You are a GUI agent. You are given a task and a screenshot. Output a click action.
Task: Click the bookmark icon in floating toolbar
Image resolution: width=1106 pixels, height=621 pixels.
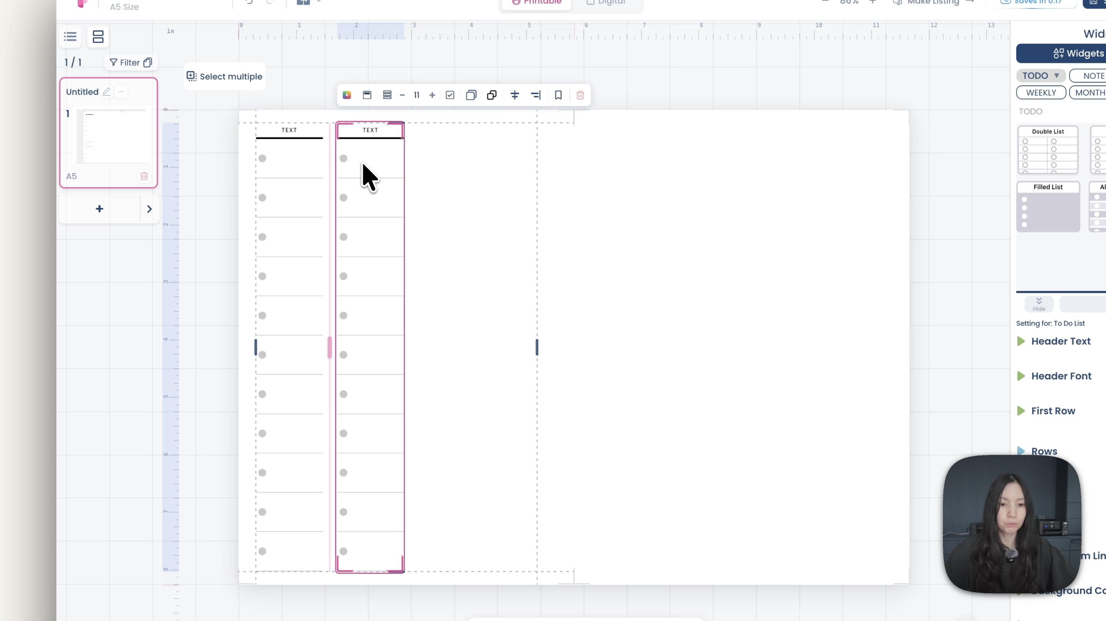558,95
